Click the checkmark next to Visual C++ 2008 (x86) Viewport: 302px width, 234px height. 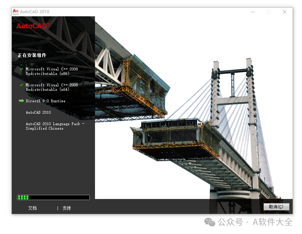[x=21, y=69]
